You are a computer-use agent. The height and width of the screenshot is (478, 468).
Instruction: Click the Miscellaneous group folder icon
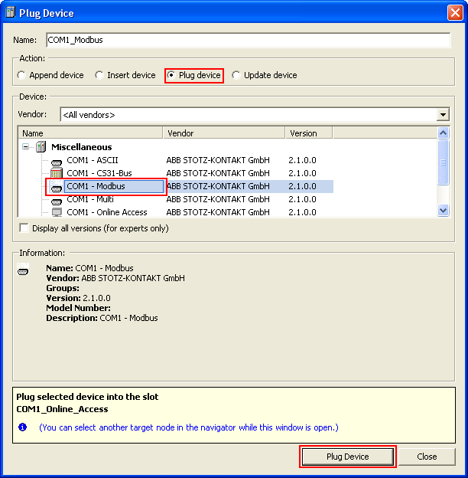41,147
